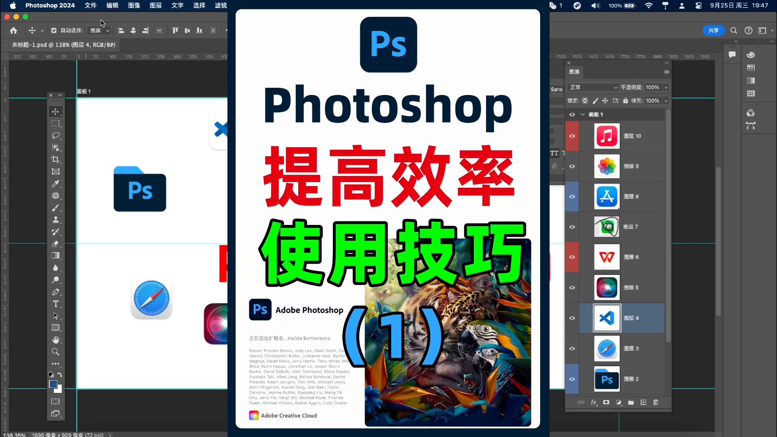This screenshot has height=437, width=777.
Task: Open the 编辑 menu
Action: coord(113,5)
